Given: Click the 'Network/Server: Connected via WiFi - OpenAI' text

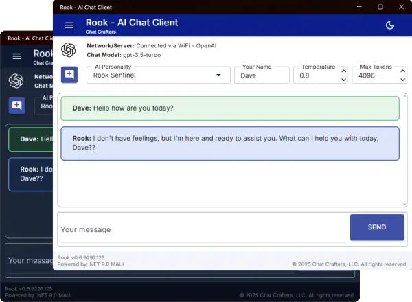Looking at the screenshot, I should point(152,46).
